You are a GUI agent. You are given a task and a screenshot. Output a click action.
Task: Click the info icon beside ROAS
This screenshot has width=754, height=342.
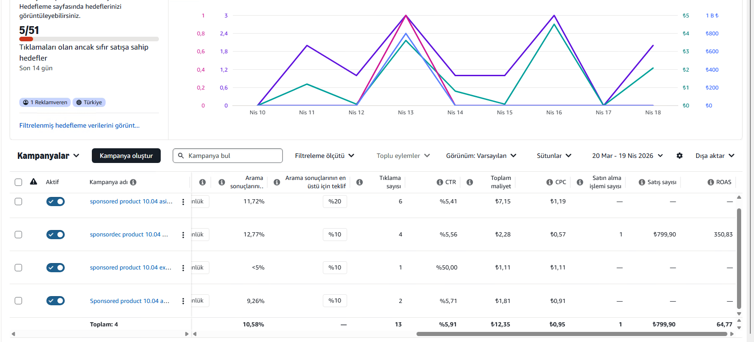[x=711, y=182]
